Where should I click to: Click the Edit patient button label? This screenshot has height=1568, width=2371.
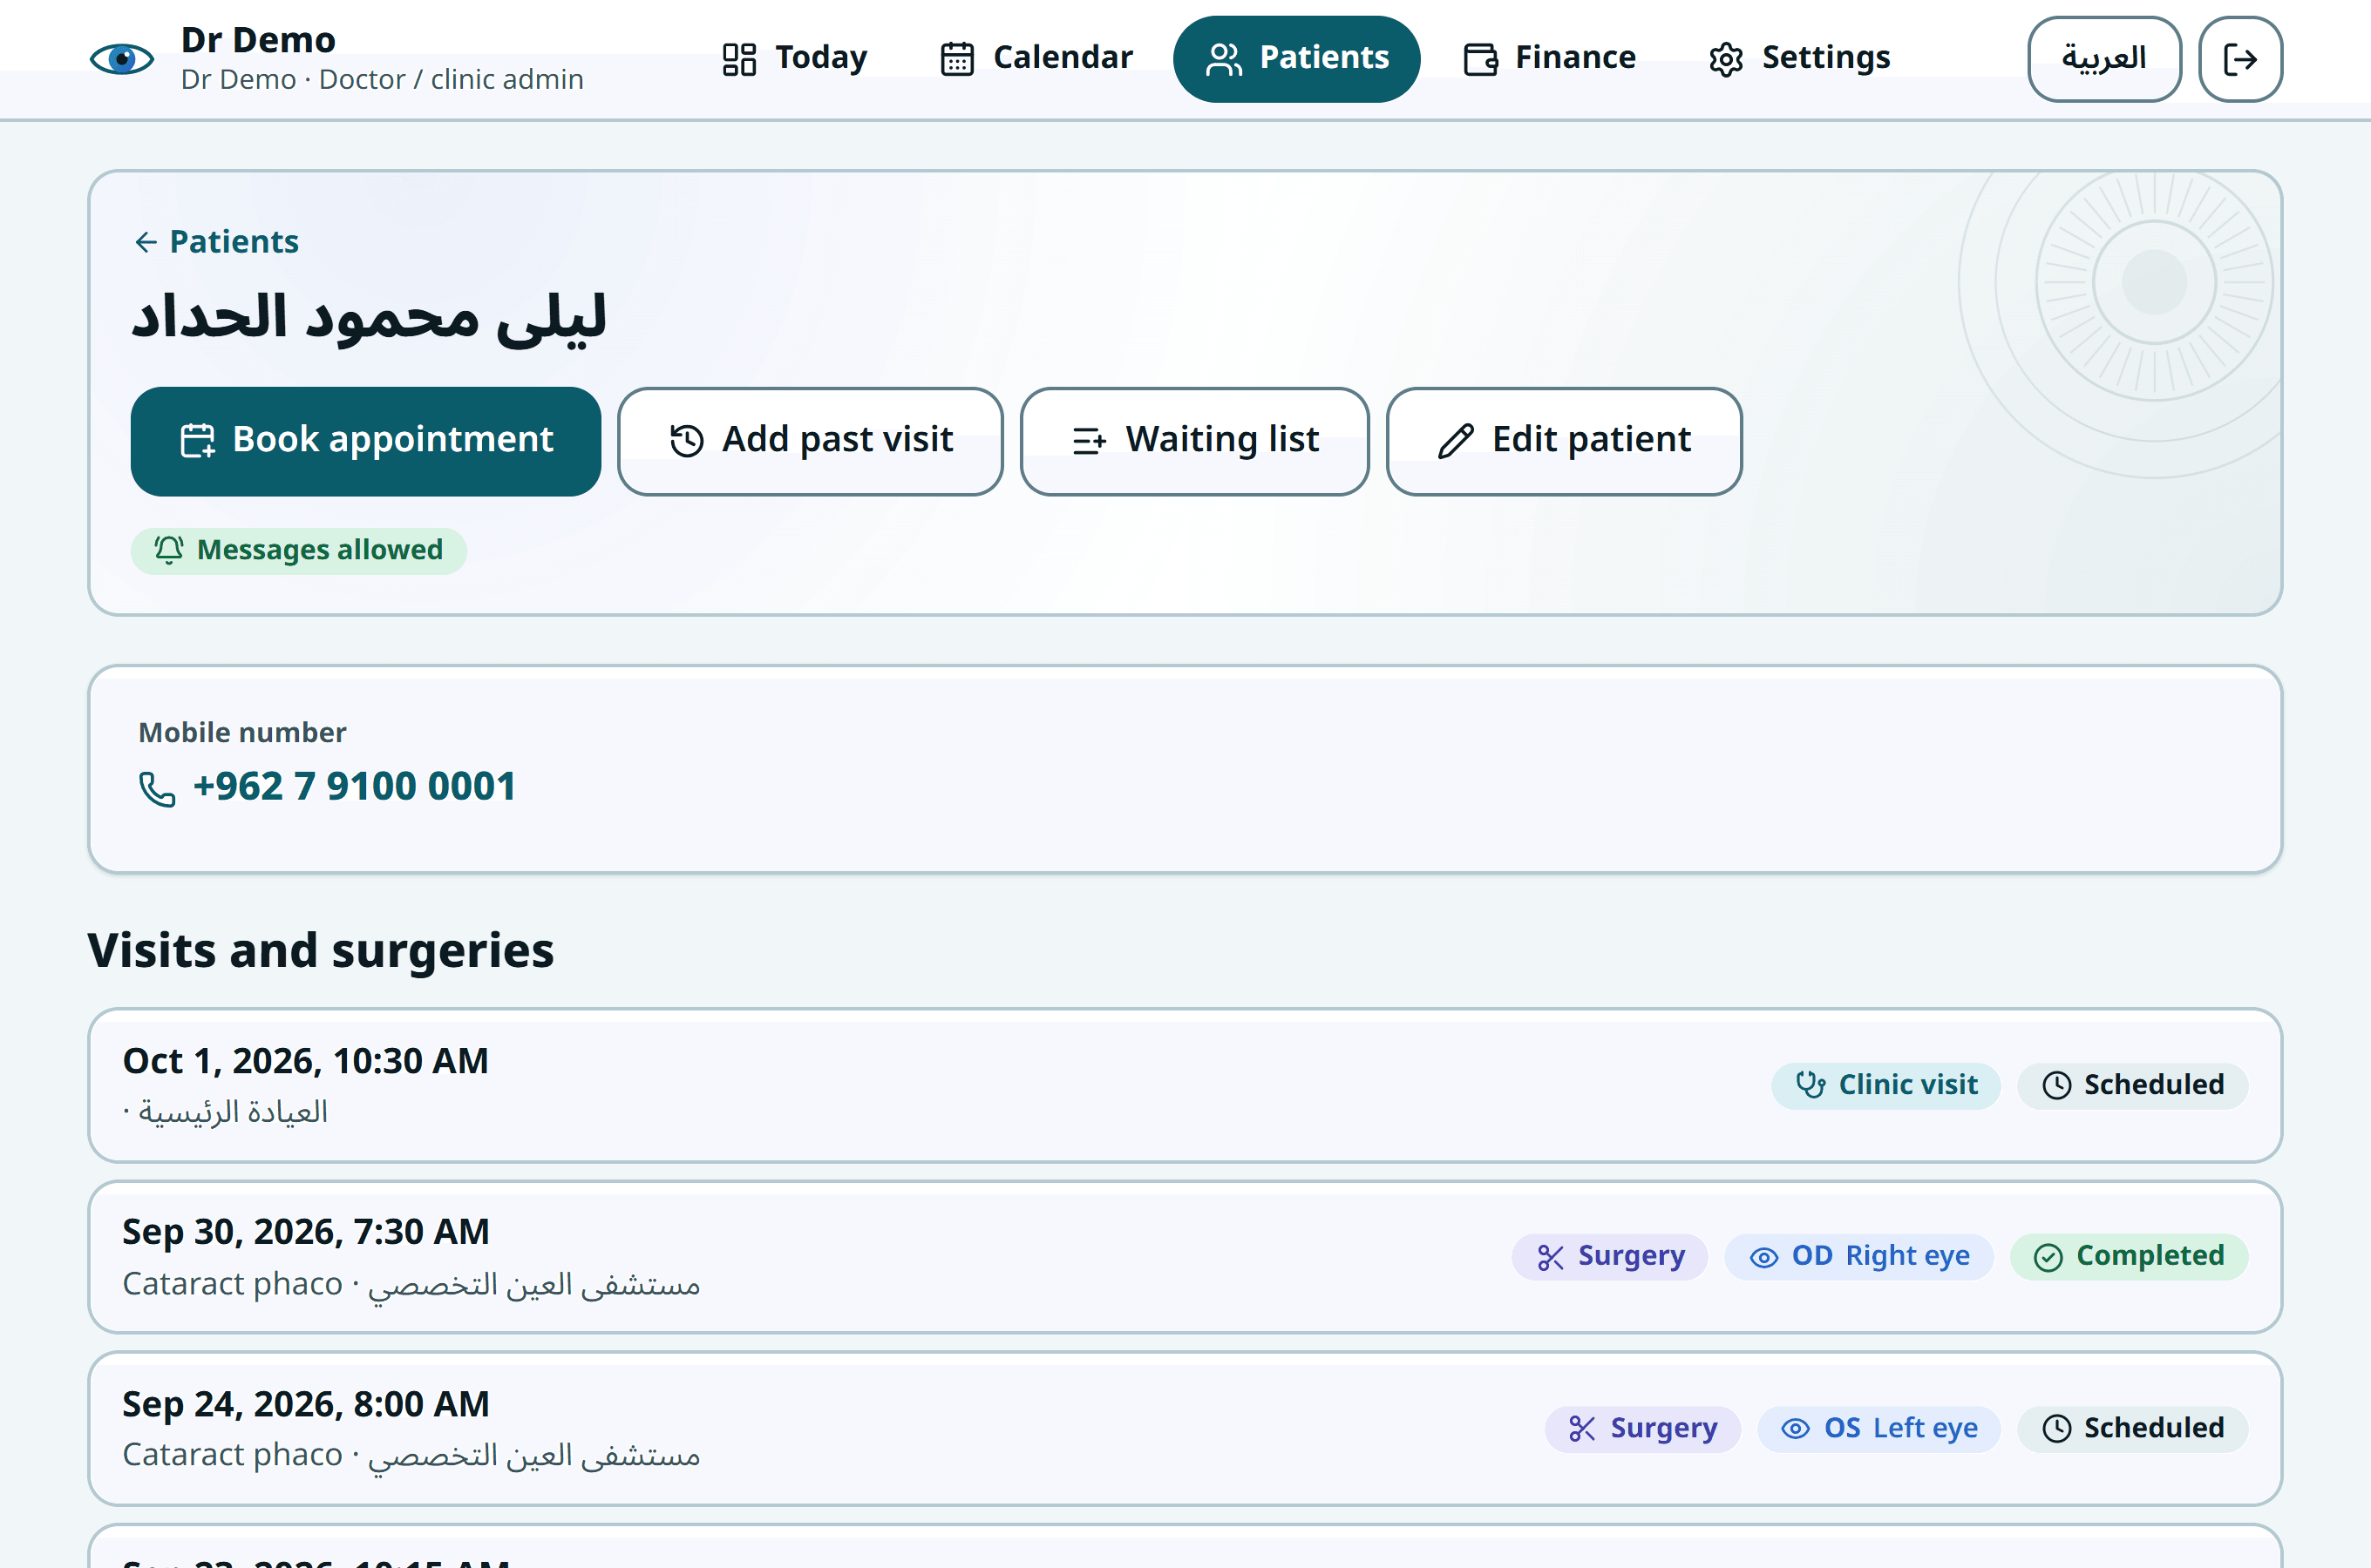(x=1591, y=440)
